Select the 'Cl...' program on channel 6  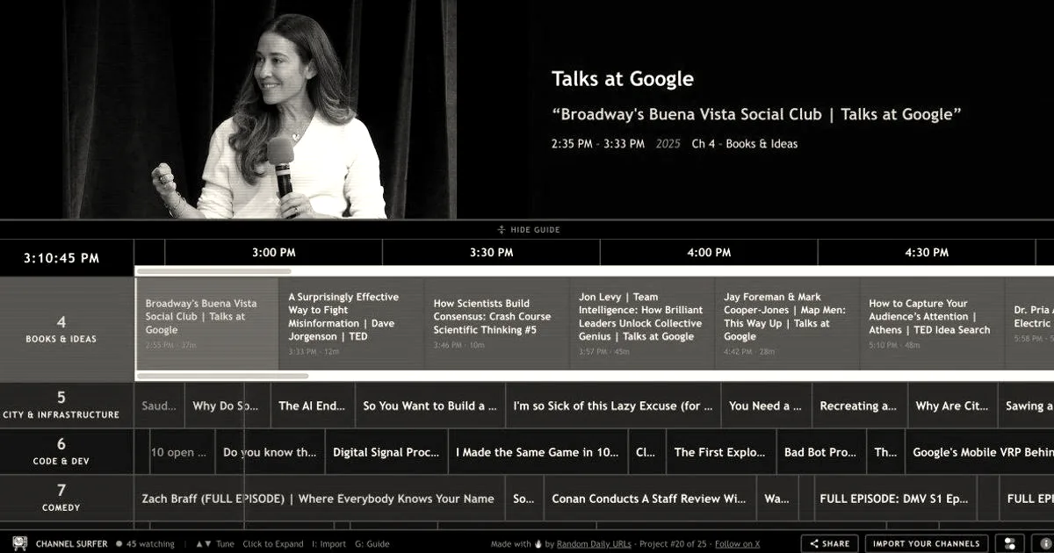pos(646,452)
